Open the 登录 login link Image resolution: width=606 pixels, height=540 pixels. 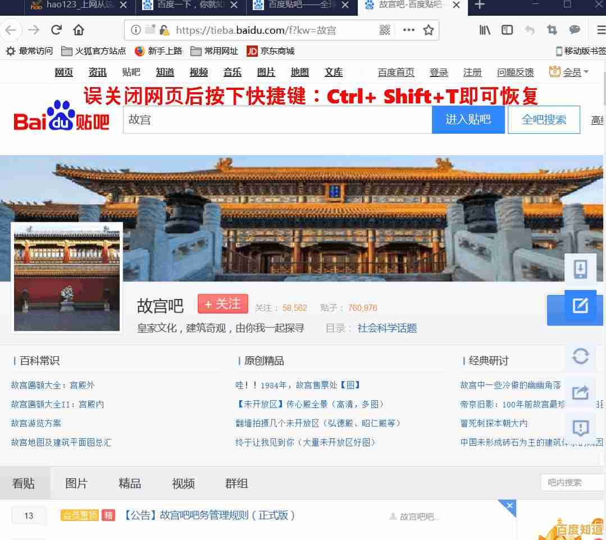(439, 72)
